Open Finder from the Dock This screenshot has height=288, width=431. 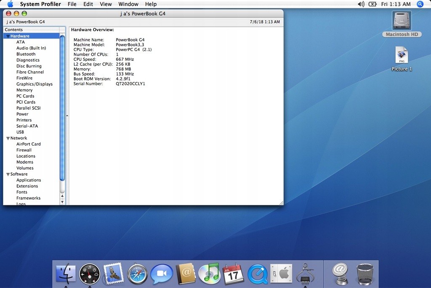coord(65,274)
